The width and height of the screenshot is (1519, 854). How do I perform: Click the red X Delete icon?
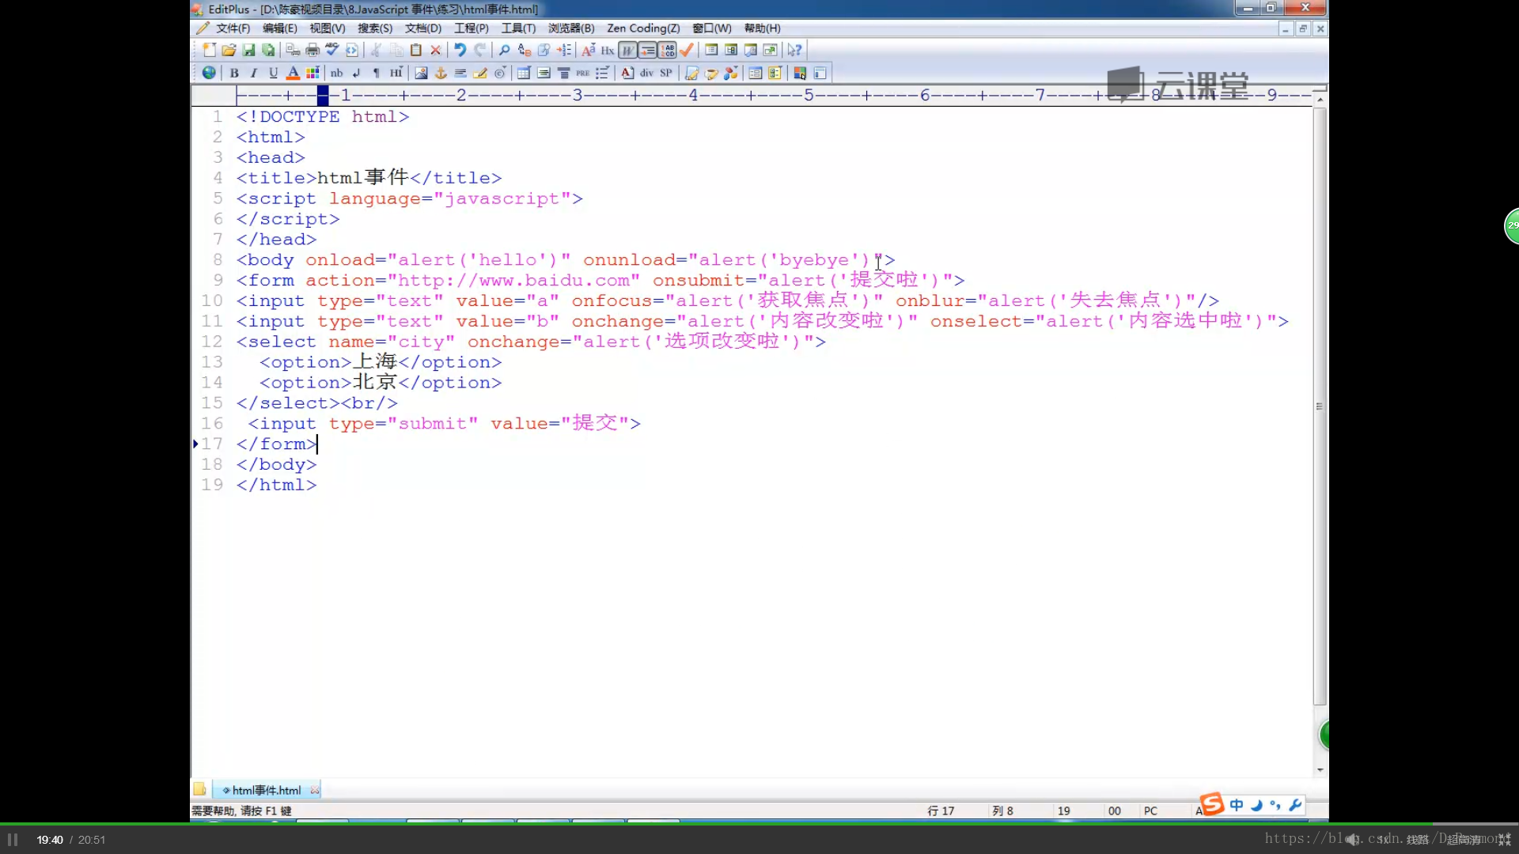(x=436, y=50)
